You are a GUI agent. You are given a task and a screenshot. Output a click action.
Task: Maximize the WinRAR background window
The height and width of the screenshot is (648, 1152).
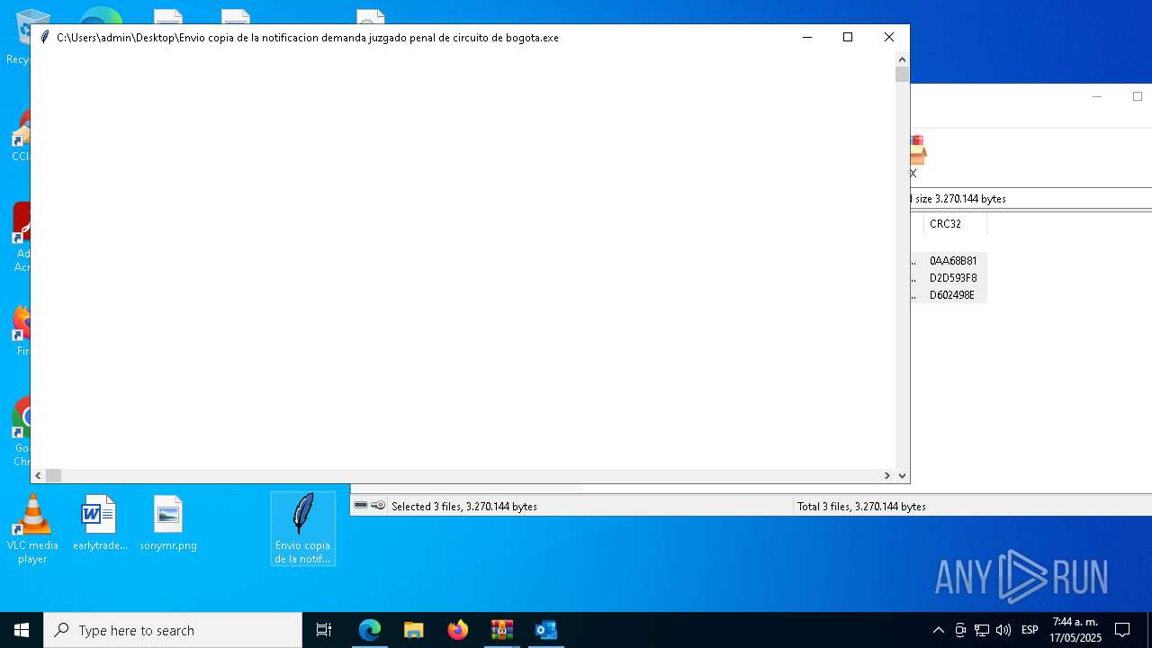tap(1137, 96)
